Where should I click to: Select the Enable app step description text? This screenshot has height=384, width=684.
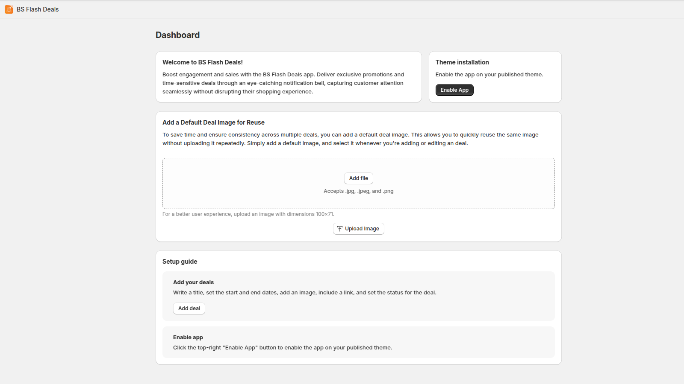(282, 347)
